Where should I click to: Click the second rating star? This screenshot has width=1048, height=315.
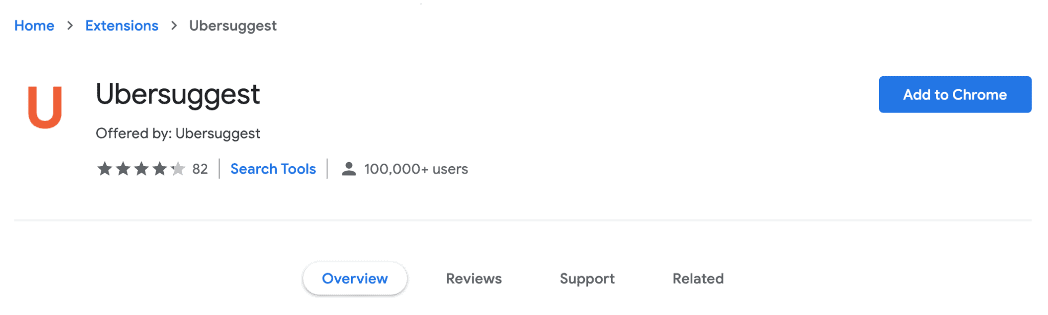point(123,169)
